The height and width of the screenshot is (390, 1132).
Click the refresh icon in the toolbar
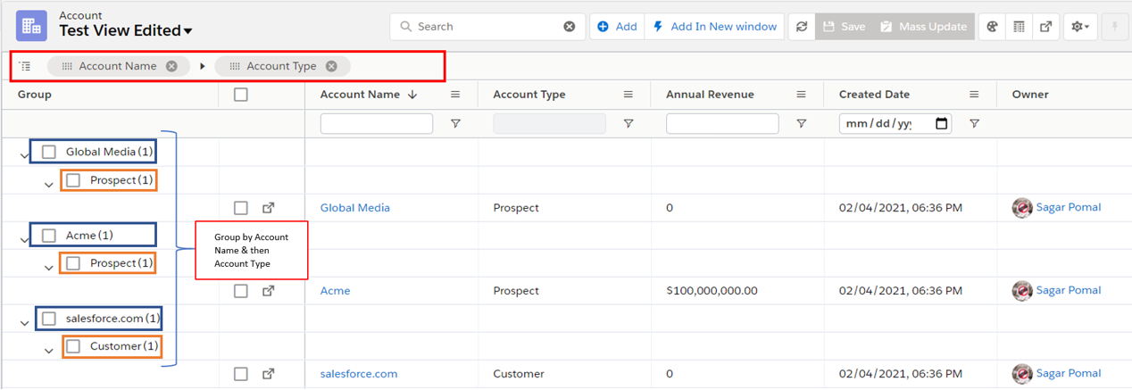801,27
